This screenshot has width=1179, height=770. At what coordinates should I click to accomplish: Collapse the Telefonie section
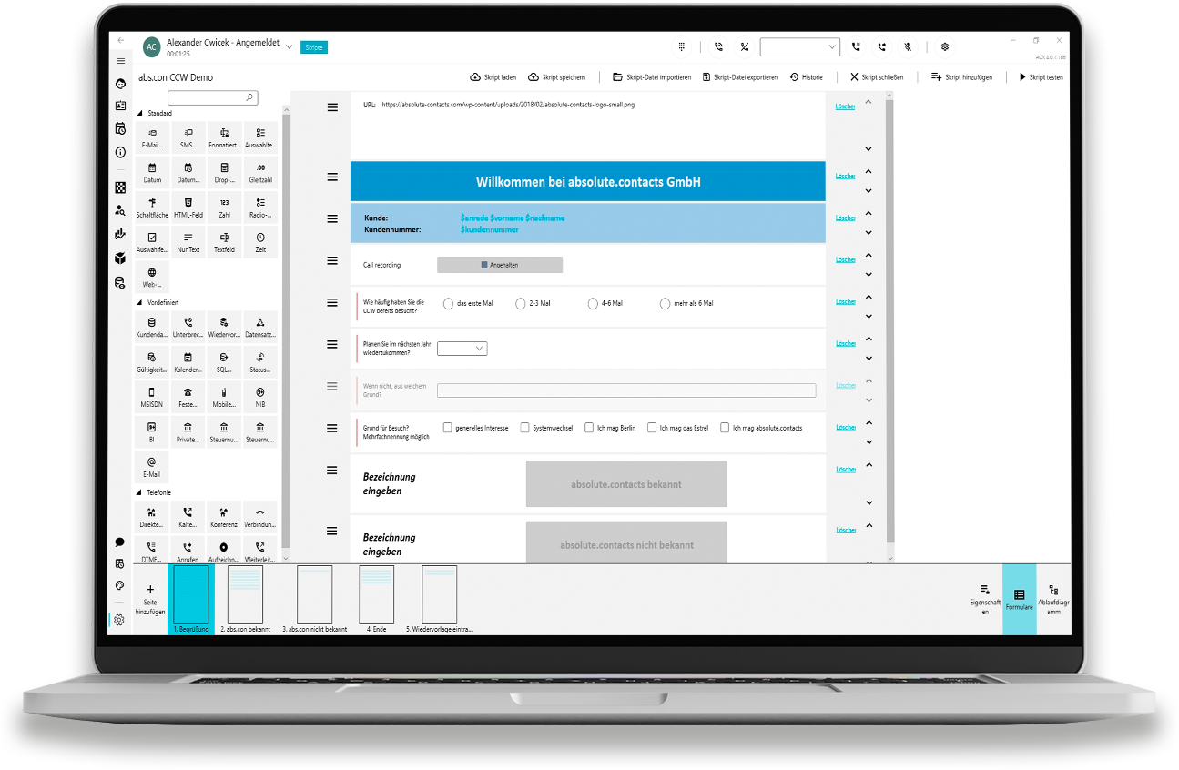(140, 492)
